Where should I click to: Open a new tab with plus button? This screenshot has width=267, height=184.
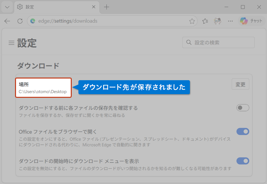pyautogui.click(x=106, y=7)
